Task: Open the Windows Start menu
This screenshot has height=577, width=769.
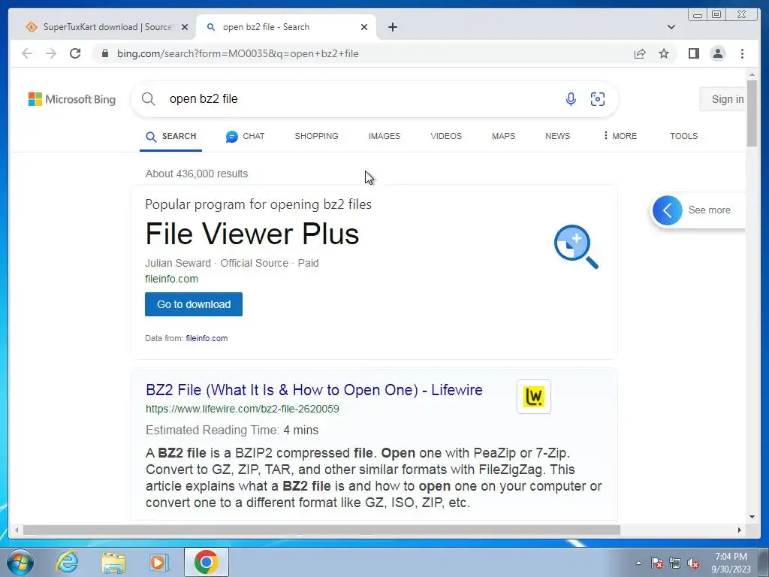Action: [20, 562]
